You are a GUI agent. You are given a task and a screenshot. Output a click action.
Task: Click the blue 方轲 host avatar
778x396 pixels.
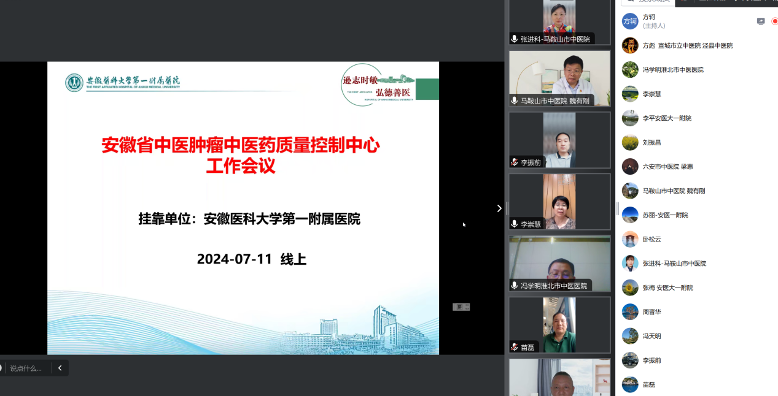pos(630,21)
